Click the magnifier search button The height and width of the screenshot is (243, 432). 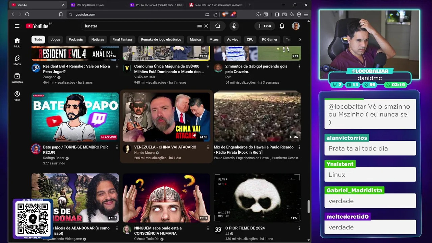(218, 26)
